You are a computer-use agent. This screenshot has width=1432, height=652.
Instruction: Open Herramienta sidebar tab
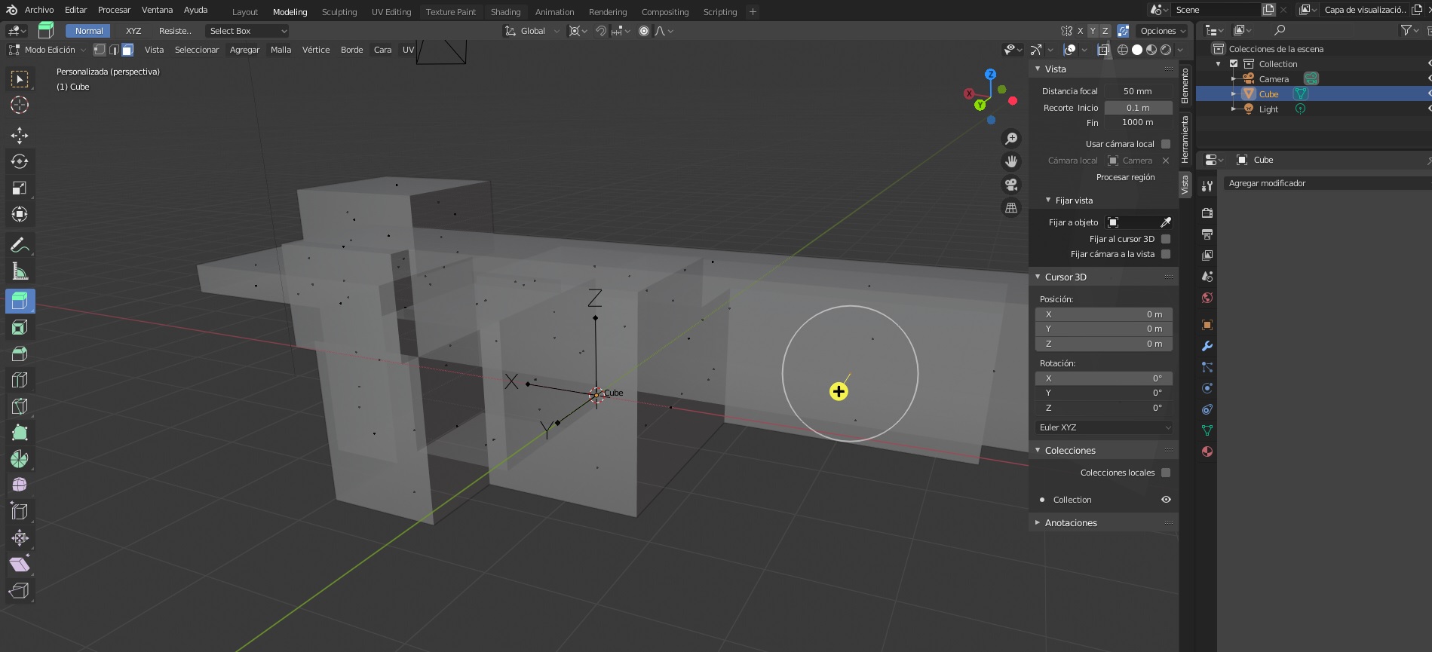1185,139
